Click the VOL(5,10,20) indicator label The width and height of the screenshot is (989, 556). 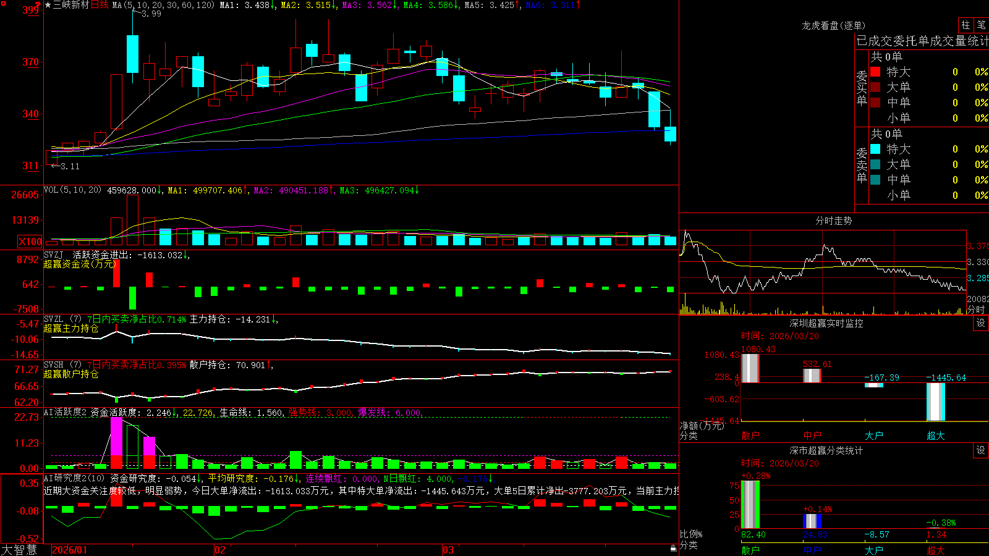(72, 190)
